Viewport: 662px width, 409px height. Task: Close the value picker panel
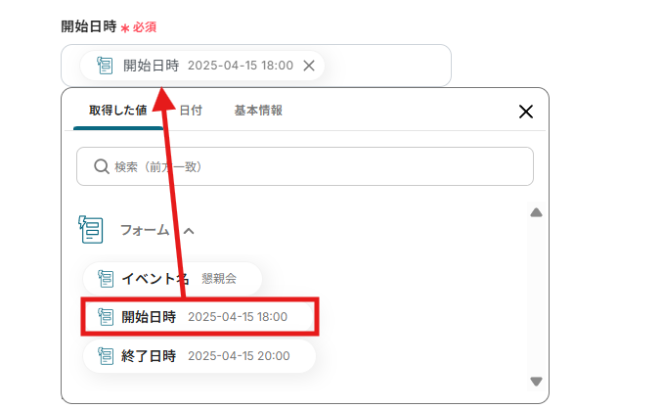525,112
